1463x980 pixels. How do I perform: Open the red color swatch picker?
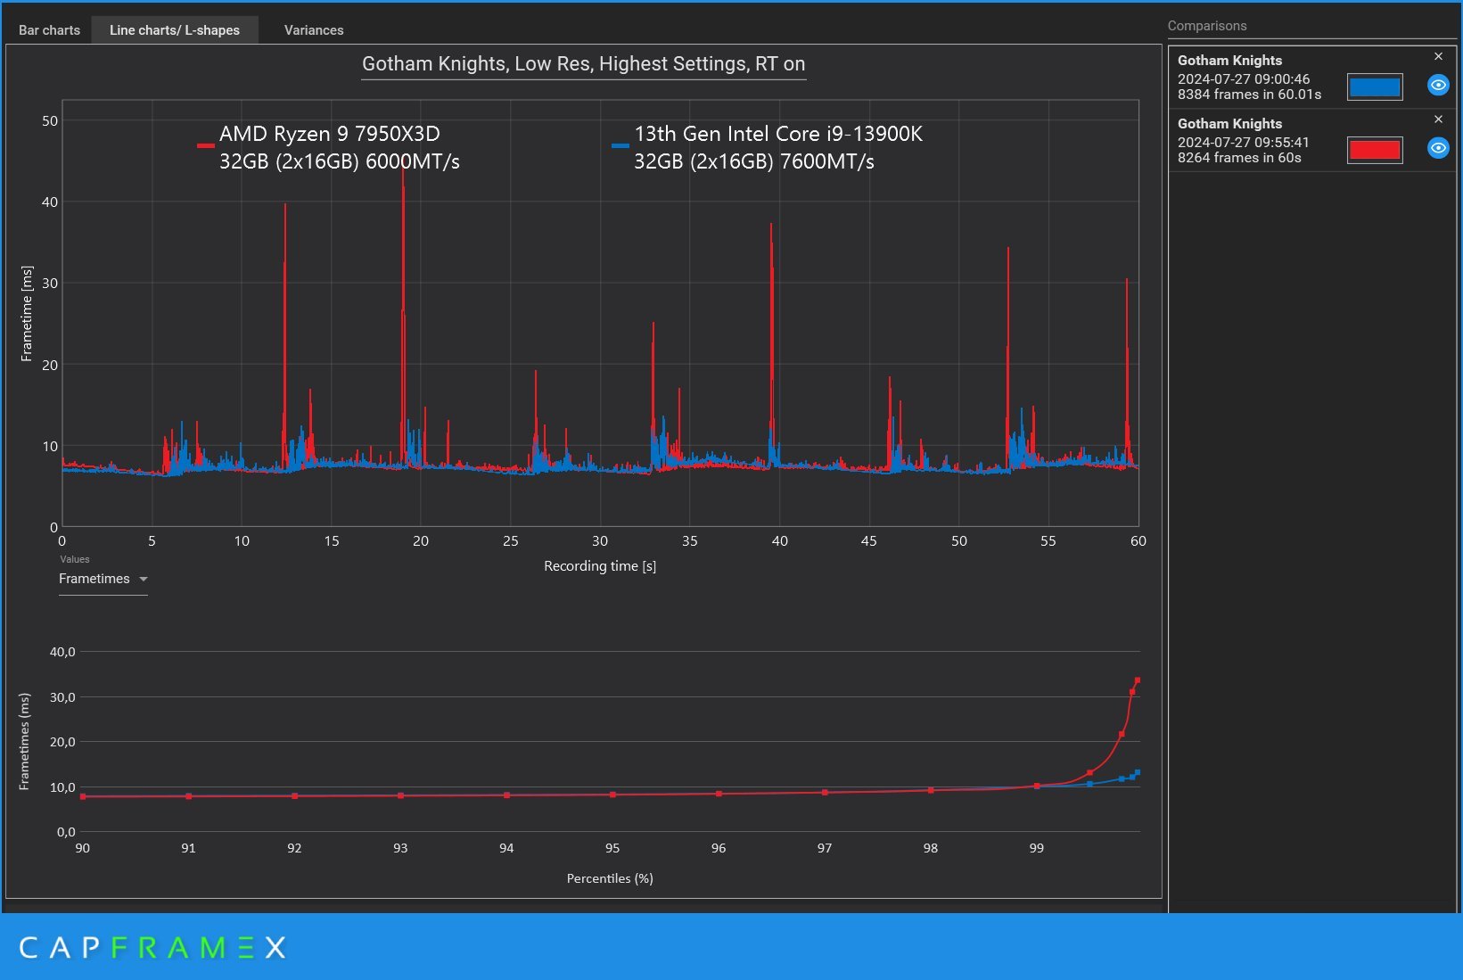(1374, 150)
